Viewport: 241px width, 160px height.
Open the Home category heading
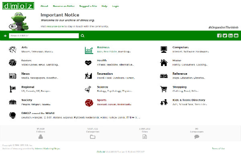[177, 60]
